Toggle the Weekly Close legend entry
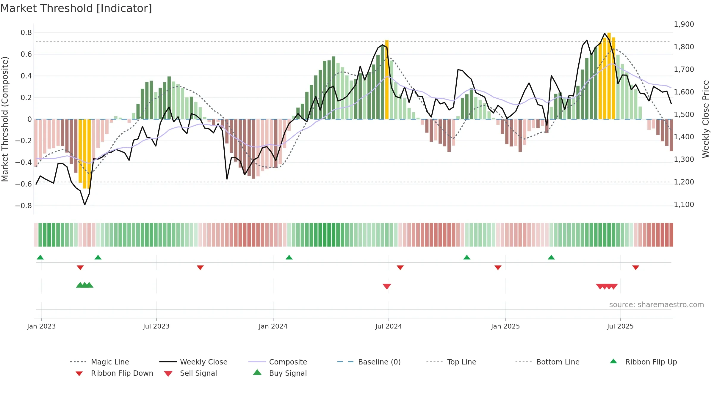 193,362
